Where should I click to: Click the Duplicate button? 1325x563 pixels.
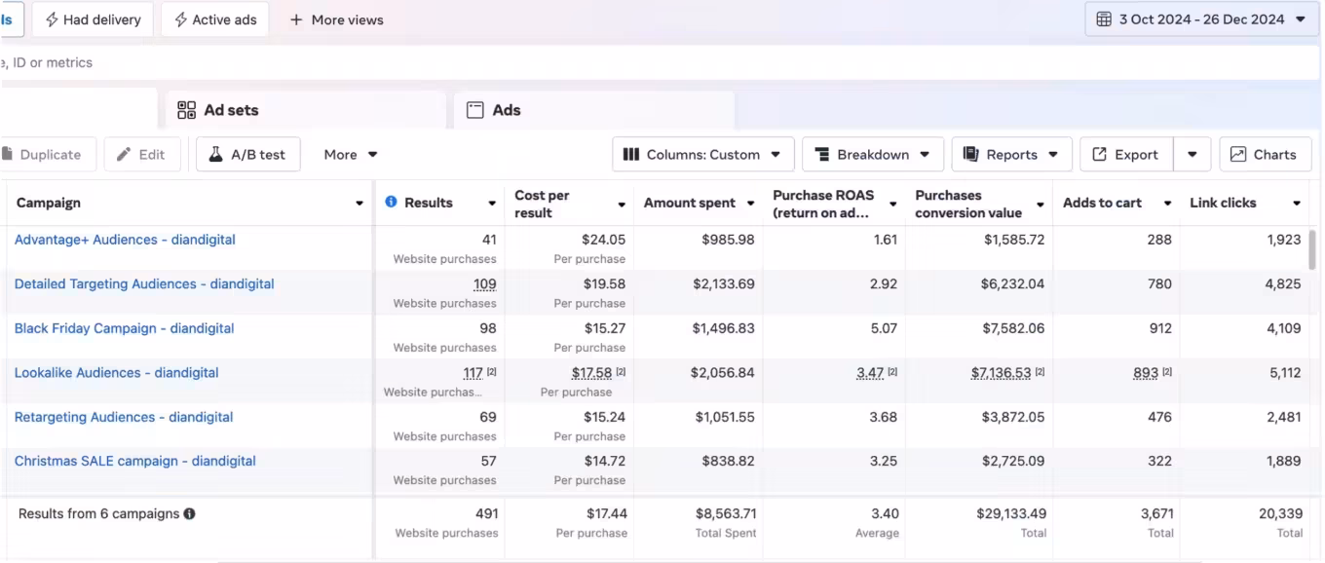48,154
